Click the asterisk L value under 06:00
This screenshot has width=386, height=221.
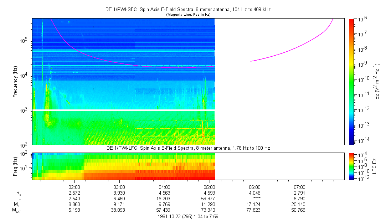[254, 198]
